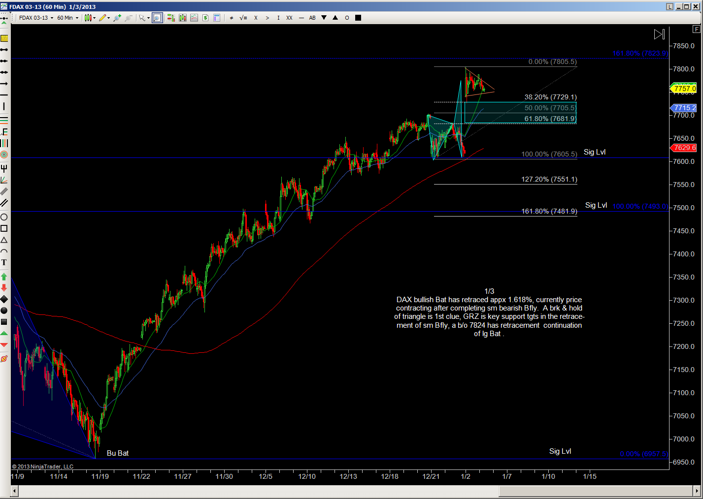The image size is (703, 499).
Task: Select the Ruler drawing tool
Action: click(4, 38)
